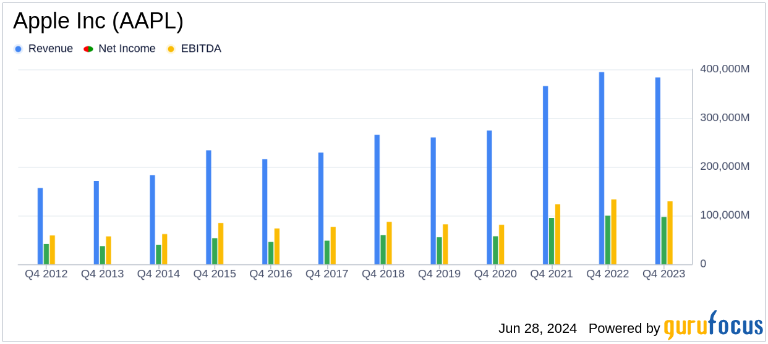Select the Q4 2022 green Net Income bar

point(608,240)
